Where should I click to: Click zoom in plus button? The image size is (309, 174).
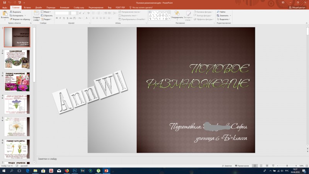[x=296, y=166]
